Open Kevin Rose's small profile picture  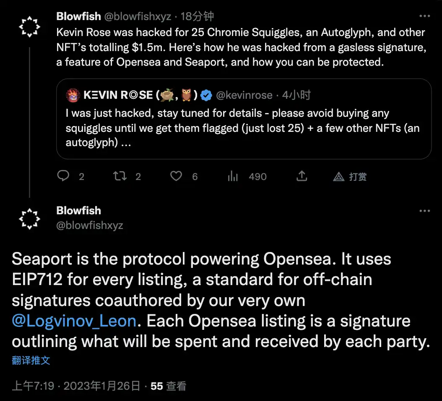click(x=73, y=95)
